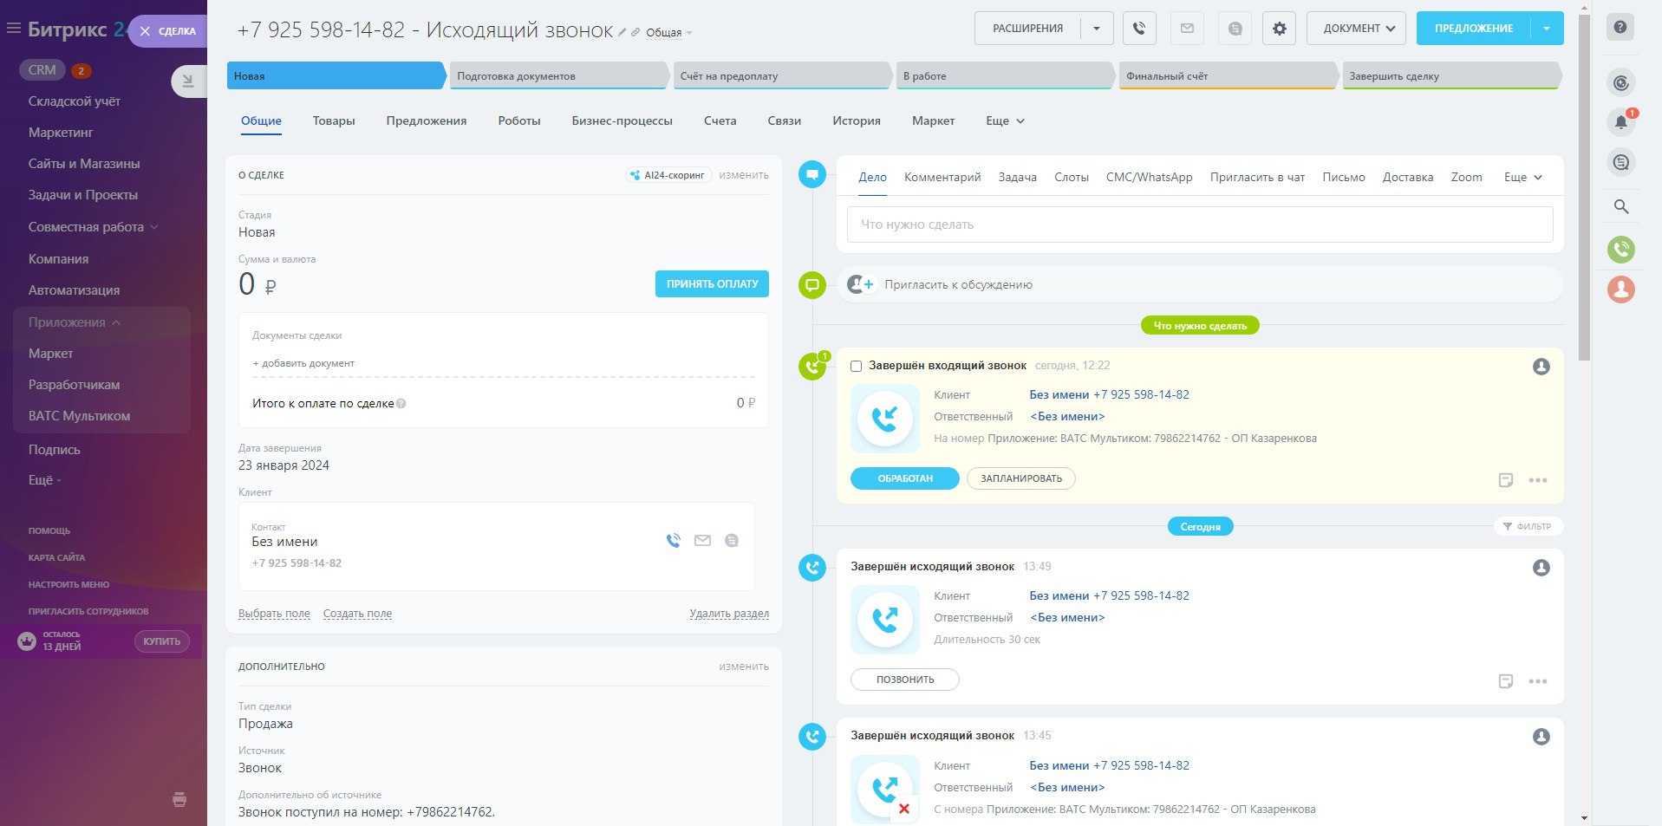
Task: Select the Комментарий tab in timeline
Action: point(942,178)
